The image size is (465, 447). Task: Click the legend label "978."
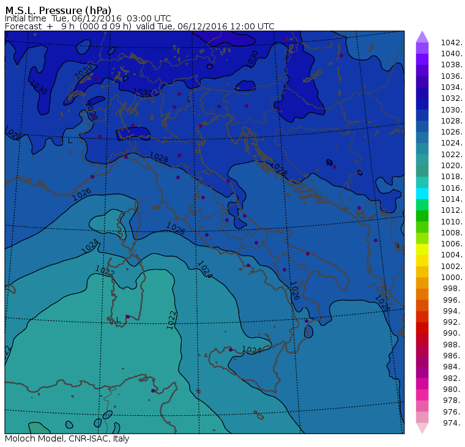[453, 401]
